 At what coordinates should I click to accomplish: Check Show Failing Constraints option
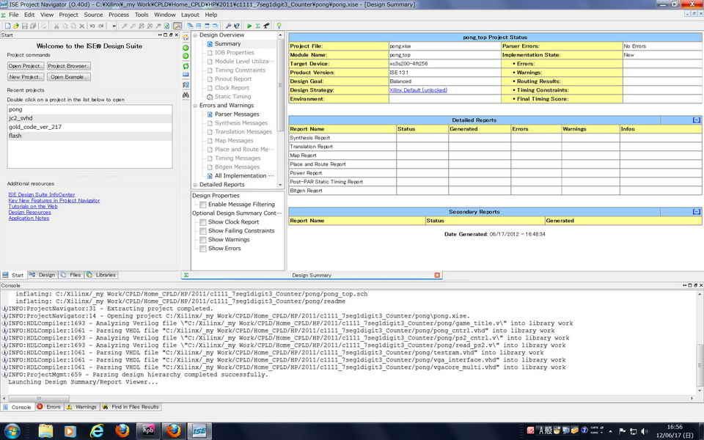[x=203, y=231]
